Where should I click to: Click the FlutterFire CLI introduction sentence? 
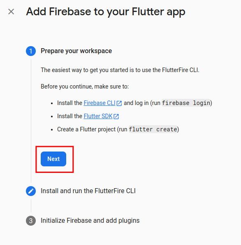(x=120, y=70)
